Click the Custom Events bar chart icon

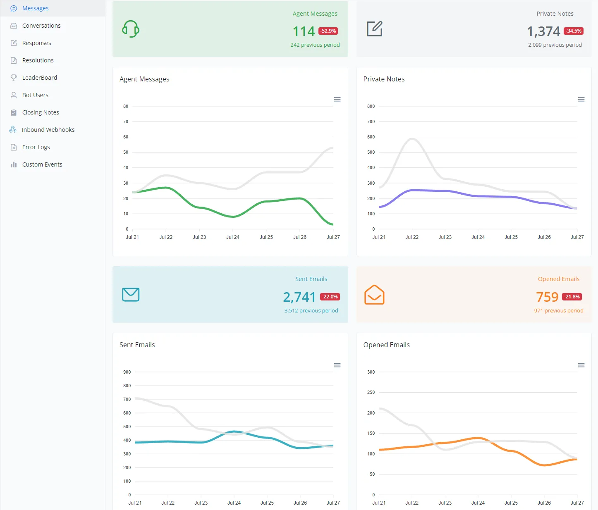click(14, 164)
